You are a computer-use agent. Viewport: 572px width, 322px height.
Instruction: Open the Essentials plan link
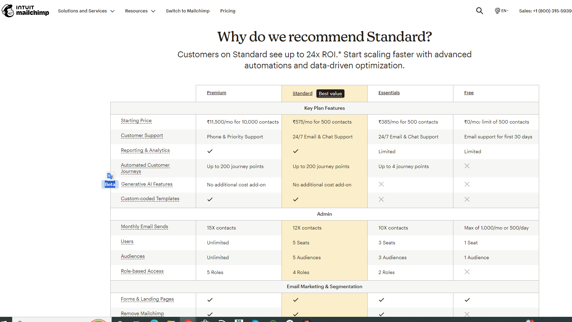point(389,93)
